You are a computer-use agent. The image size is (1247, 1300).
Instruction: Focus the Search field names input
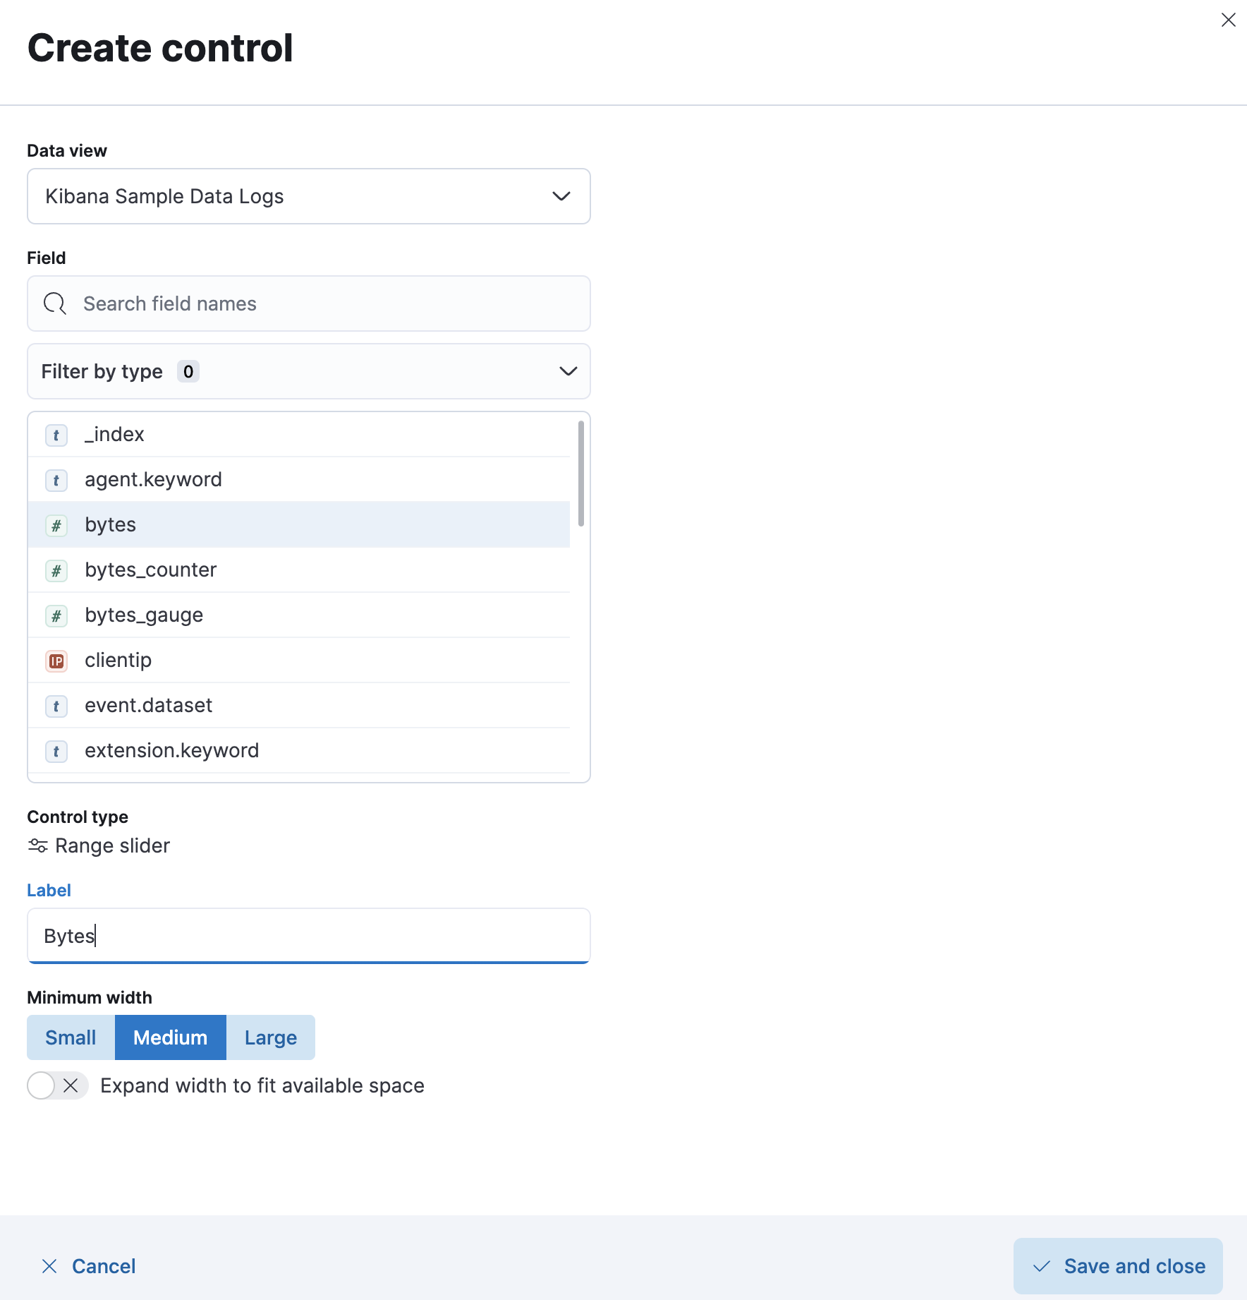[309, 303]
